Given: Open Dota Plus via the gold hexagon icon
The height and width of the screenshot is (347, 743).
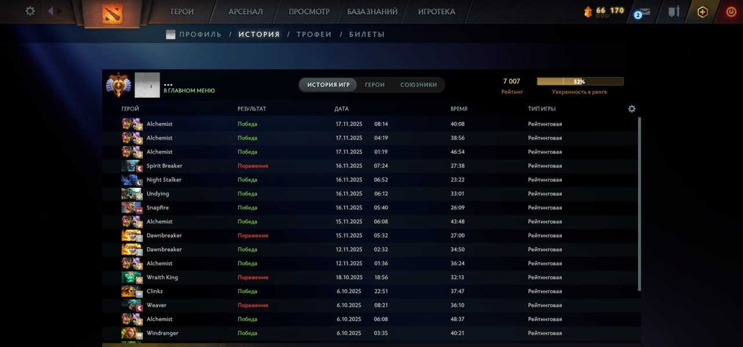Looking at the screenshot, I should coord(702,11).
